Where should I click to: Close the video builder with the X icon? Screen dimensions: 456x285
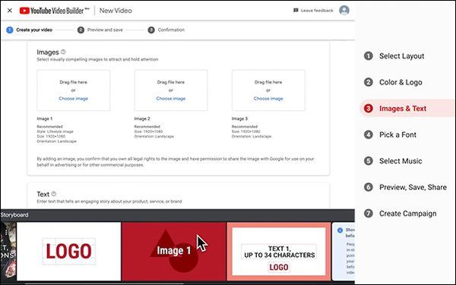(10, 11)
